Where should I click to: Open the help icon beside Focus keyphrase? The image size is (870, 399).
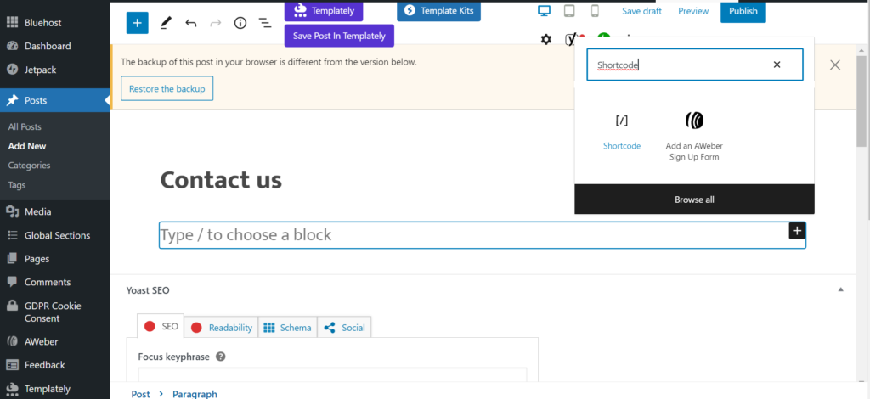220,357
